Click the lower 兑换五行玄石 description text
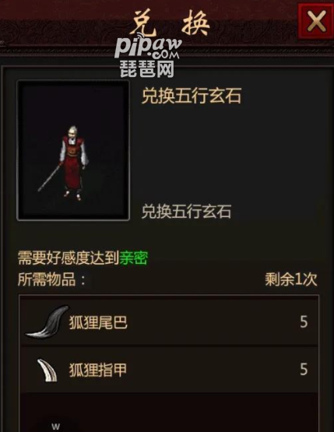 click(186, 212)
